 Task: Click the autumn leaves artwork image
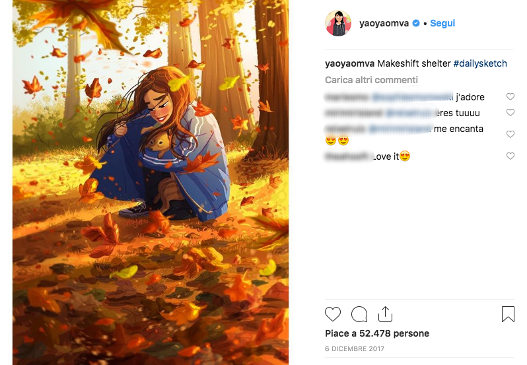coord(151,182)
